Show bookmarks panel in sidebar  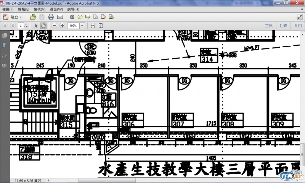pyautogui.click(x=5, y=45)
